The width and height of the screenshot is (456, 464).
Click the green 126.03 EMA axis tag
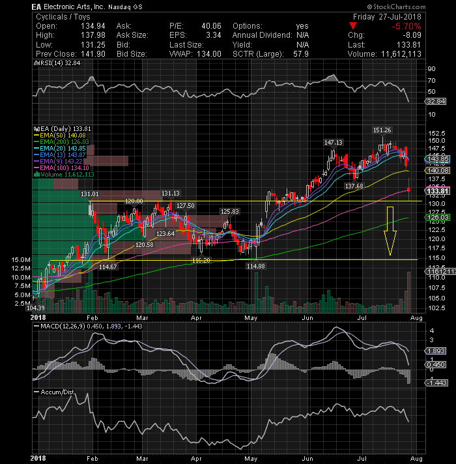click(x=437, y=217)
